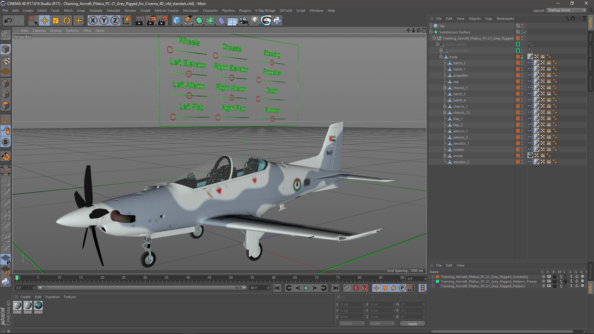Open viewport Cameras menu
594x334 pixels.
pyautogui.click(x=39, y=31)
